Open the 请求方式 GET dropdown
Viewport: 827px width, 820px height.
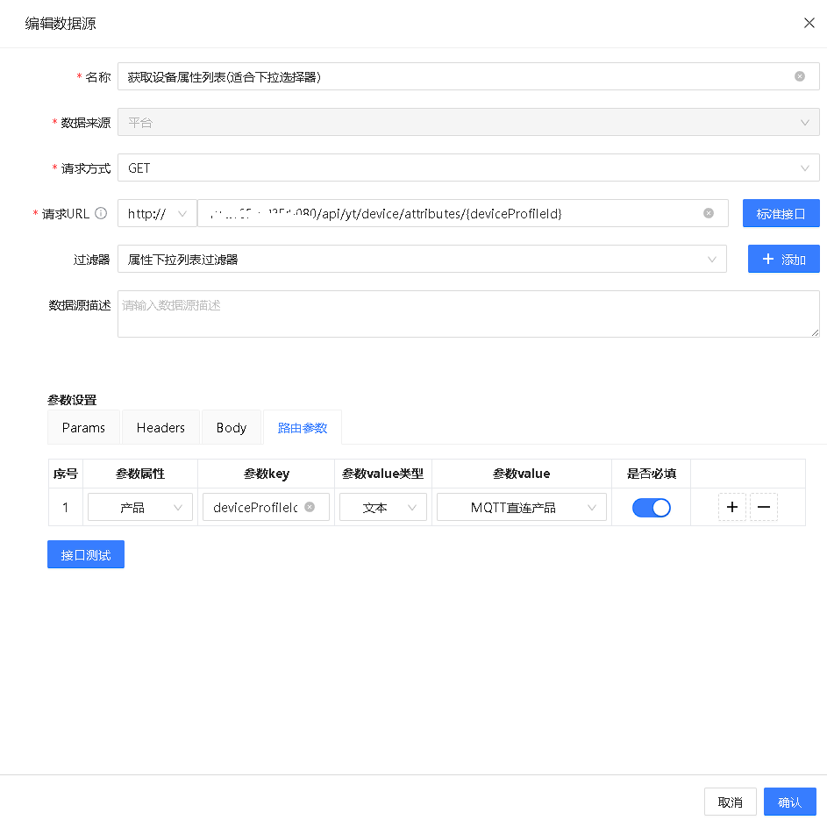point(468,168)
